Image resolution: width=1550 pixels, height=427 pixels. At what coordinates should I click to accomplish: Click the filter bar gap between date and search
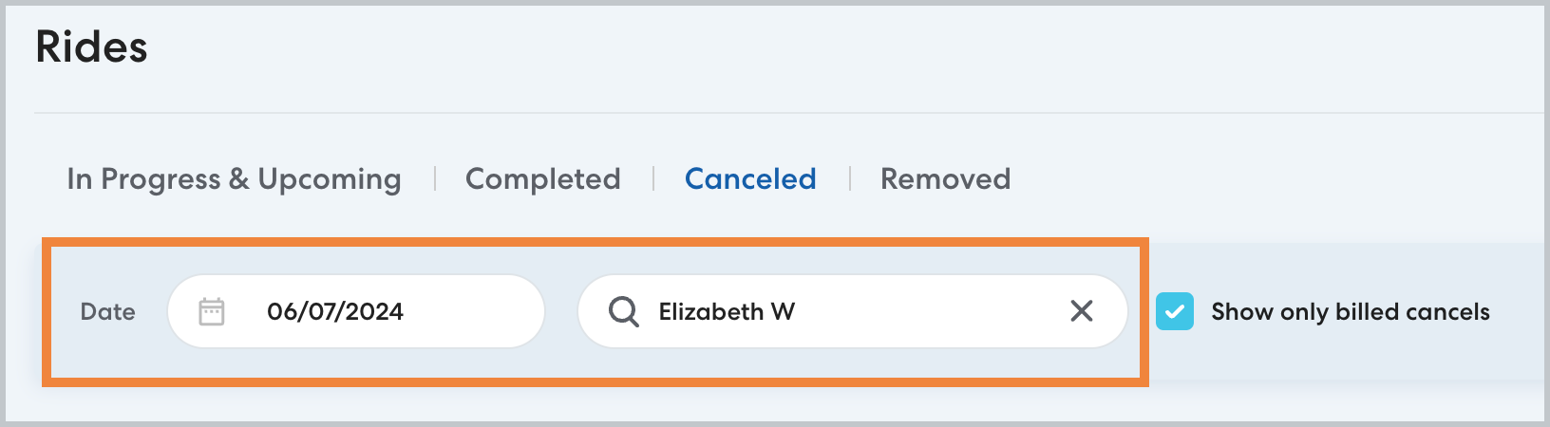[561, 311]
